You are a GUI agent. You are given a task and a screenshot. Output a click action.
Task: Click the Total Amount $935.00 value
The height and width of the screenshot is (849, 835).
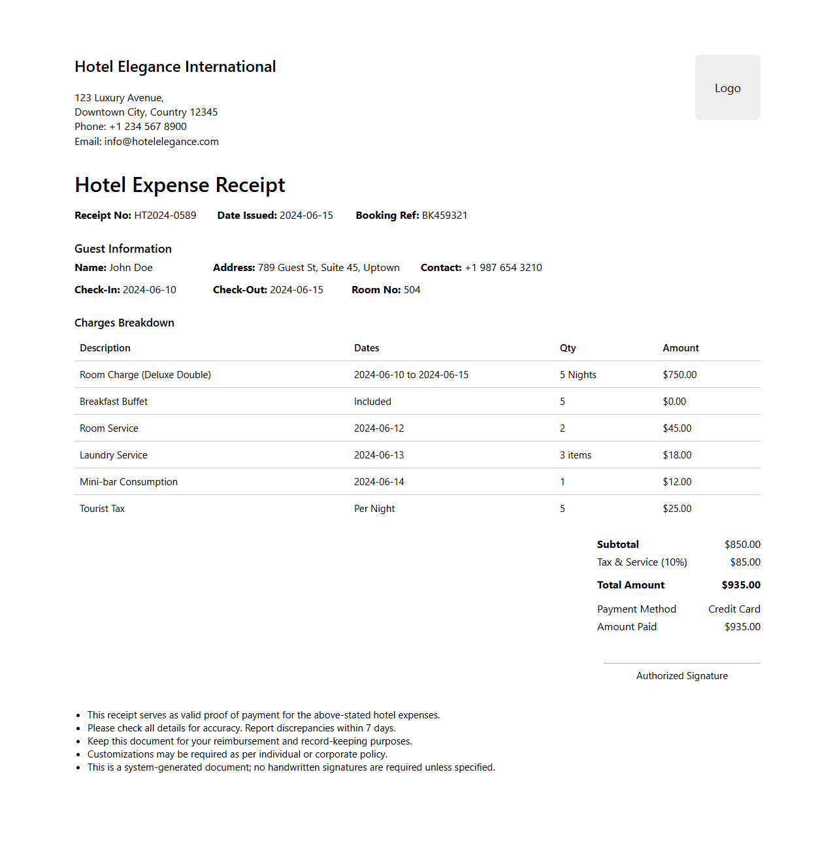pyautogui.click(x=741, y=585)
